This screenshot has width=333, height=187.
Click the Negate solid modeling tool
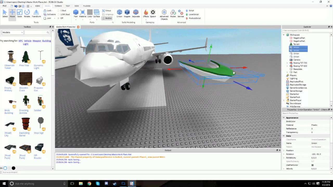click(x=127, y=14)
